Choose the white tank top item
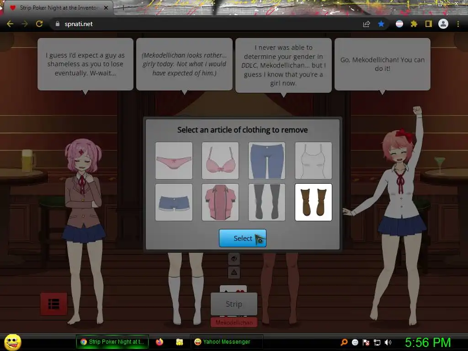The width and height of the screenshot is (468, 351). coord(314,160)
